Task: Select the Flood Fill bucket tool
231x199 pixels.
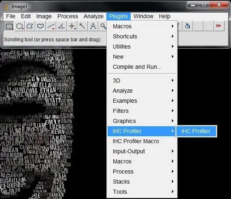Action: [x=187, y=26]
